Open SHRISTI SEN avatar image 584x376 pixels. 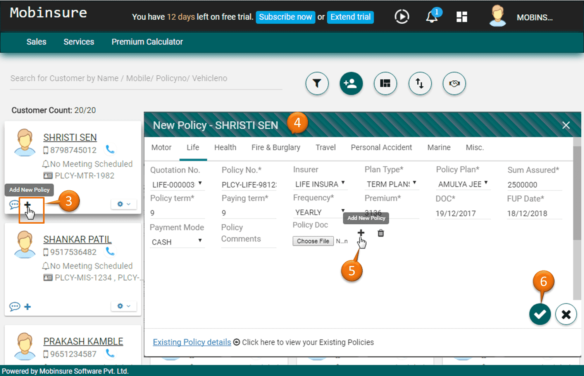(x=25, y=143)
